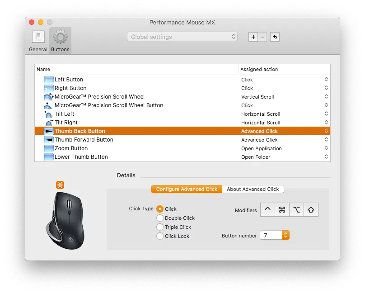The width and height of the screenshot is (365, 294).
Task: Open action dropdown for Tilt Left
Action: click(x=326, y=114)
